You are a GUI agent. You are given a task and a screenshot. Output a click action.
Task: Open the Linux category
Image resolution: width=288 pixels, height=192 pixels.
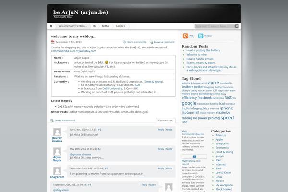[x=219, y=177]
